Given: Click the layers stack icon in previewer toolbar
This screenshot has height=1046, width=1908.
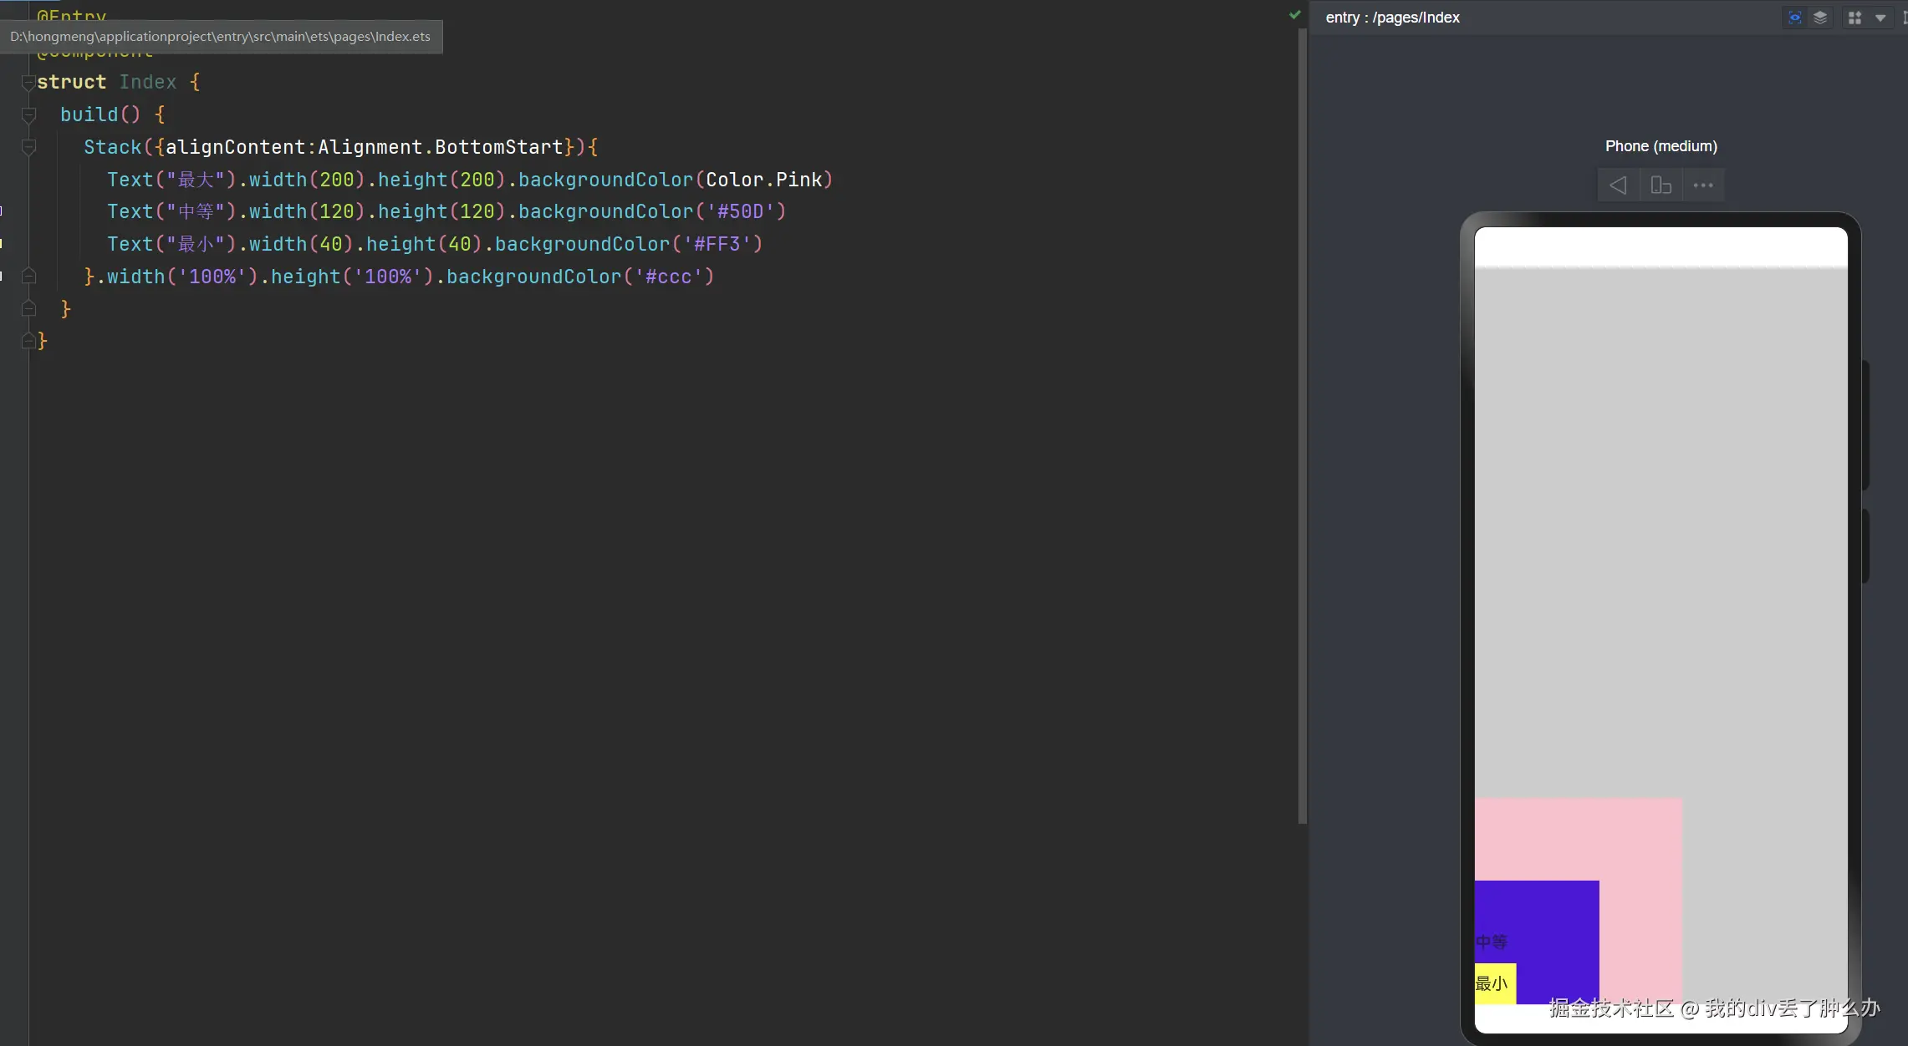Looking at the screenshot, I should coord(1820,18).
